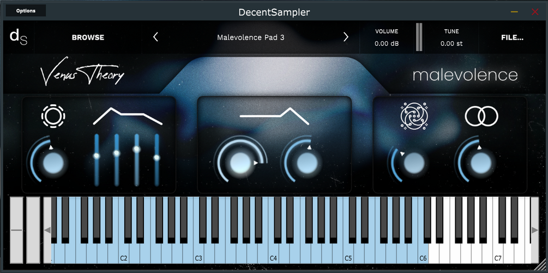Screen dimensions: 548x273
Task: Click the DecentSampler ds logo
Action: coord(18,37)
